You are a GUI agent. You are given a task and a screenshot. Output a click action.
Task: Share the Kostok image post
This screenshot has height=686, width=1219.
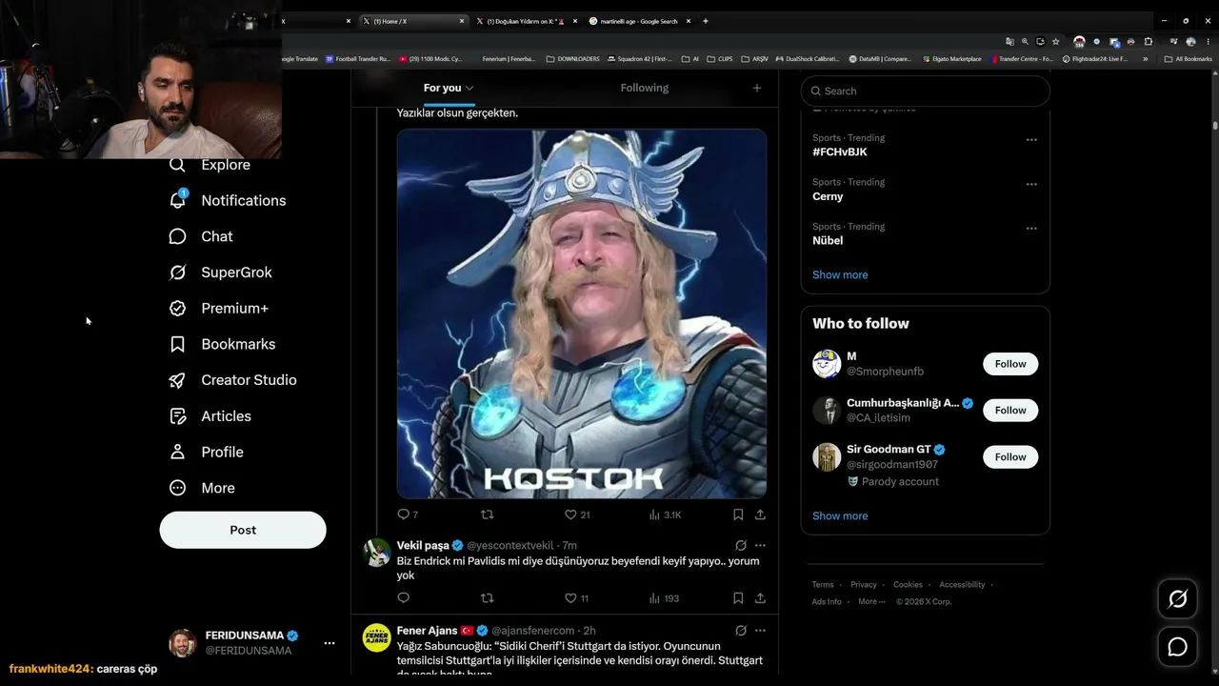(760, 514)
